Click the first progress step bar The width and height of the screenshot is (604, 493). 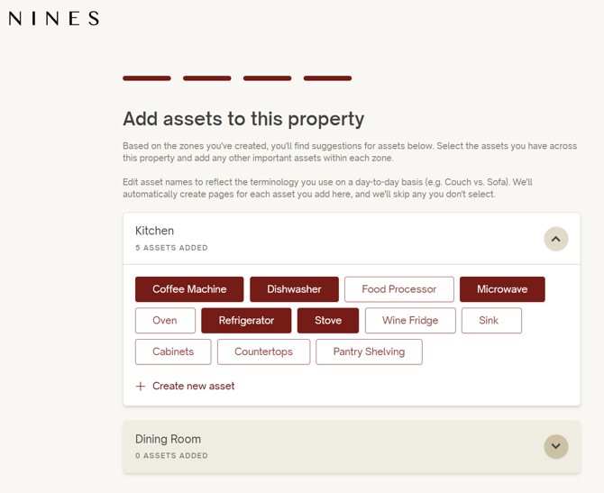click(x=147, y=78)
